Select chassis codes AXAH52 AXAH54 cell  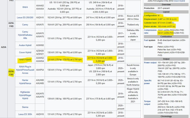pyautogui.click(x=40, y=60)
